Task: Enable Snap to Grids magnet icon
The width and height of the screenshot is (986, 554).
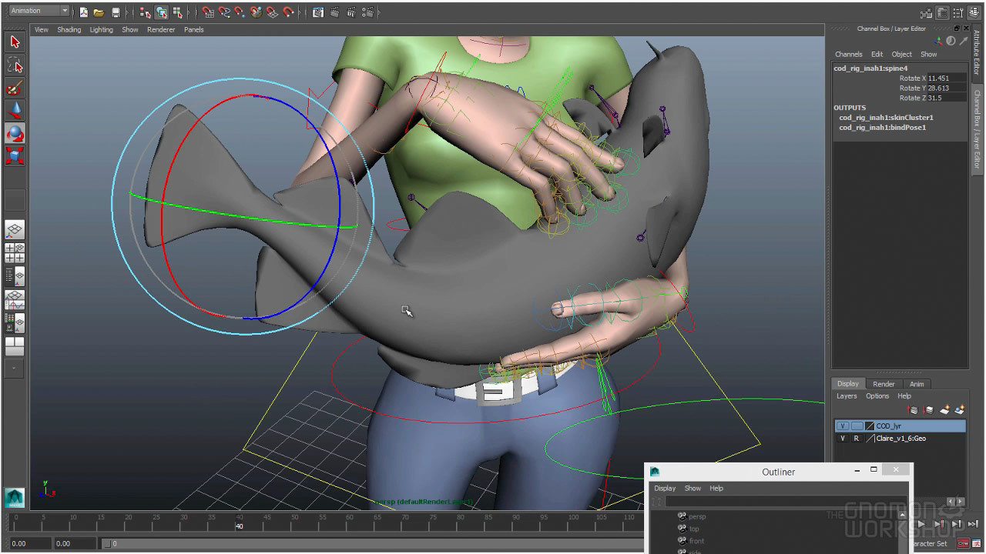Action: coord(208,12)
